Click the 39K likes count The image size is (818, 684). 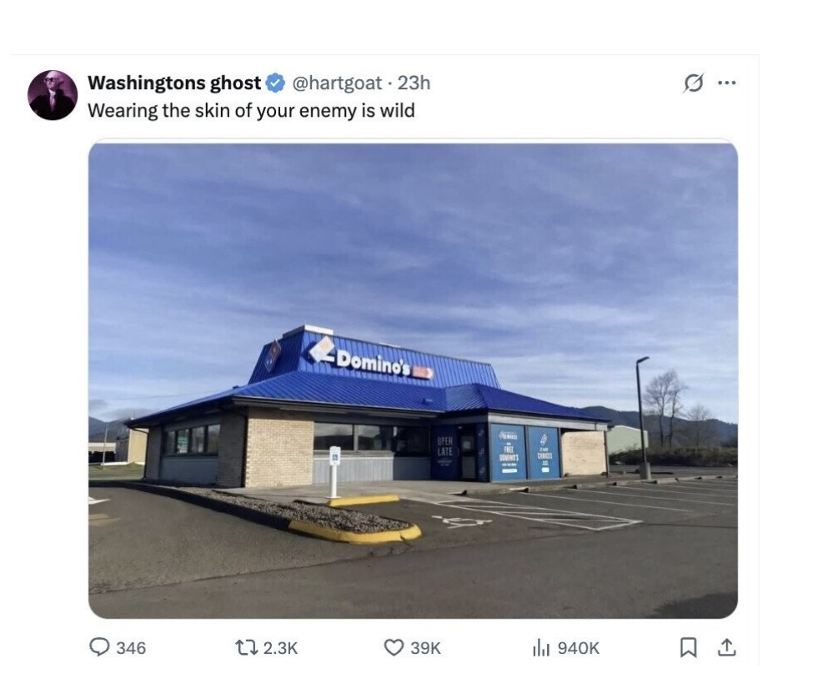click(x=425, y=648)
